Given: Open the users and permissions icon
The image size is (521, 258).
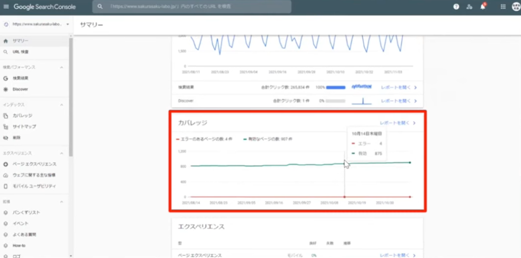Looking at the screenshot, I should pyautogui.click(x=469, y=7).
